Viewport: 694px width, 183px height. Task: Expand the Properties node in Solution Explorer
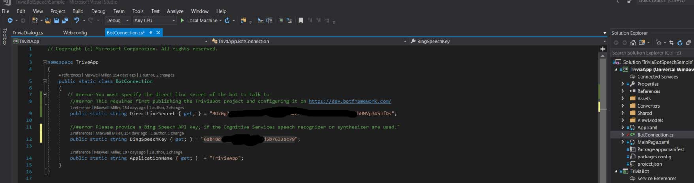point(623,84)
